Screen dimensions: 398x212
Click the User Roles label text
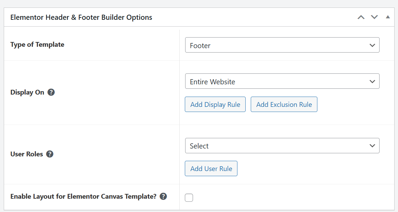pos(27,154)
